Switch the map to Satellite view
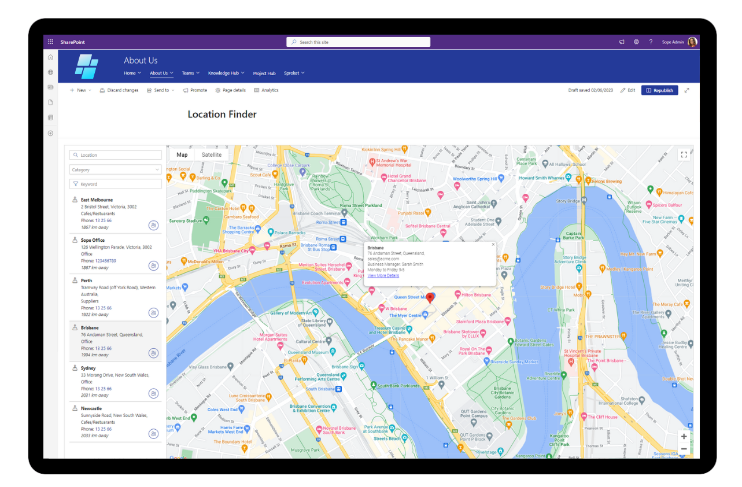The image size is (742, 487). pyautogui.click(x=212, y=154)
